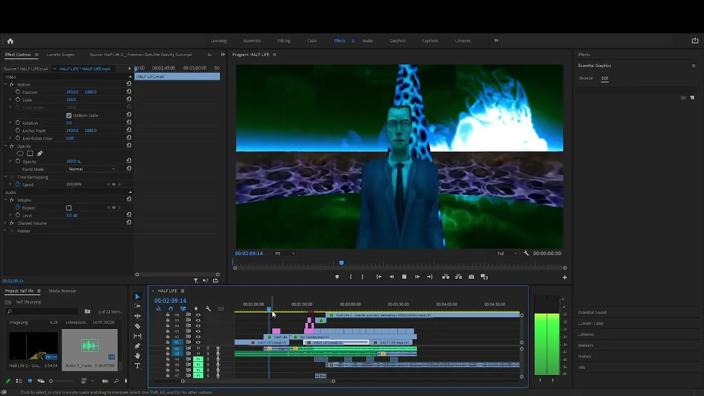Open the Lumetri Scopes tab
This screenshot has width=704, height=396.
(61, 54)
